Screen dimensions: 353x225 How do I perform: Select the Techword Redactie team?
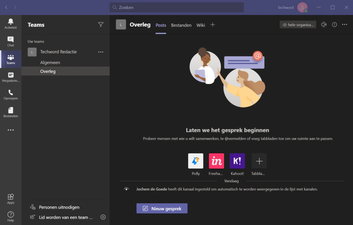point(58,52)
